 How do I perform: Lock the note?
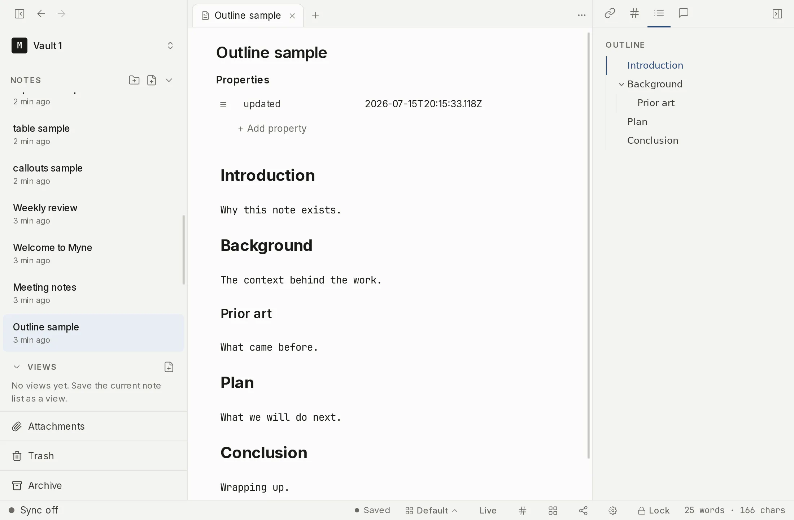point(654,511)
